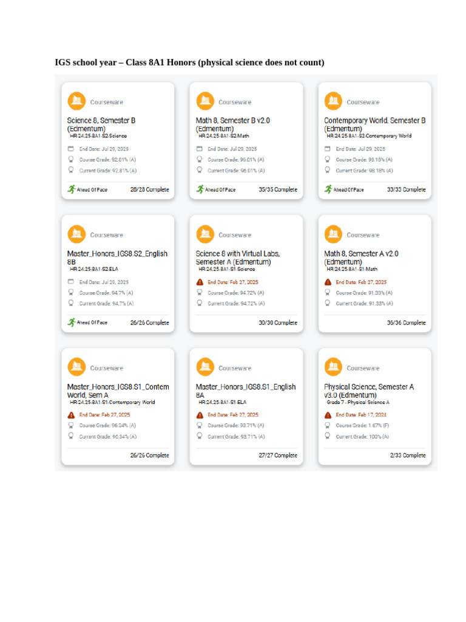
Task: Click the Courseware icon on Science 8 with Virtual Labs card
Action: 205,234
